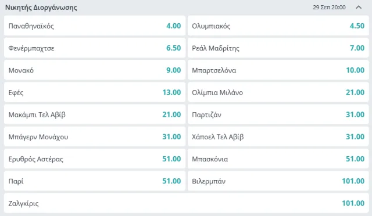Image resolution: width=372 pixels, height=216 pixels.
Task: Select Ολυμπιακός odds 4.50
Action: click(x=278, y=26)
